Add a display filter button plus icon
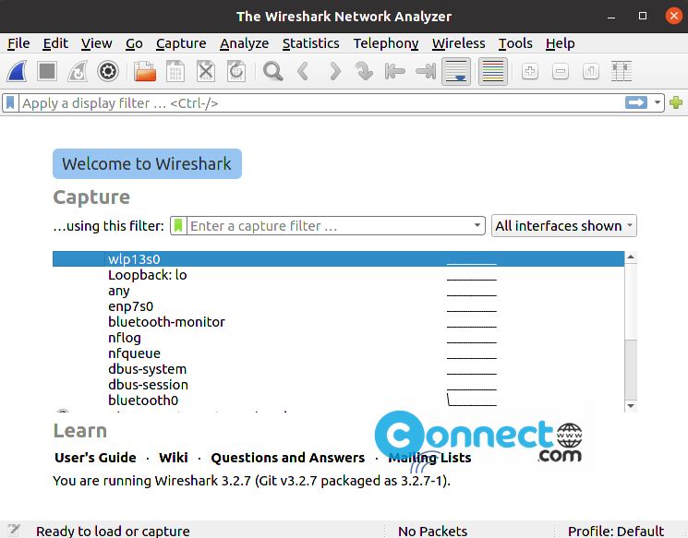The width and height of the screenshot is (688, 538). [x=676, y=102]
